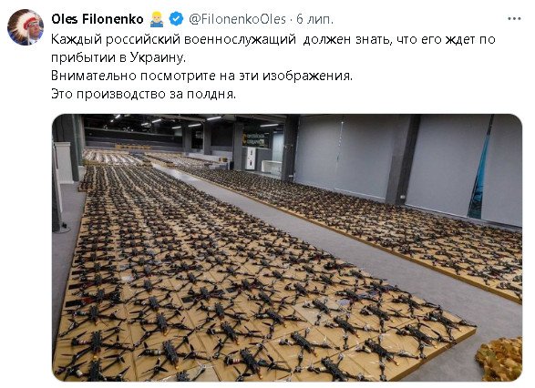Click the blue verified checkmark badge

tap(176, 19)
